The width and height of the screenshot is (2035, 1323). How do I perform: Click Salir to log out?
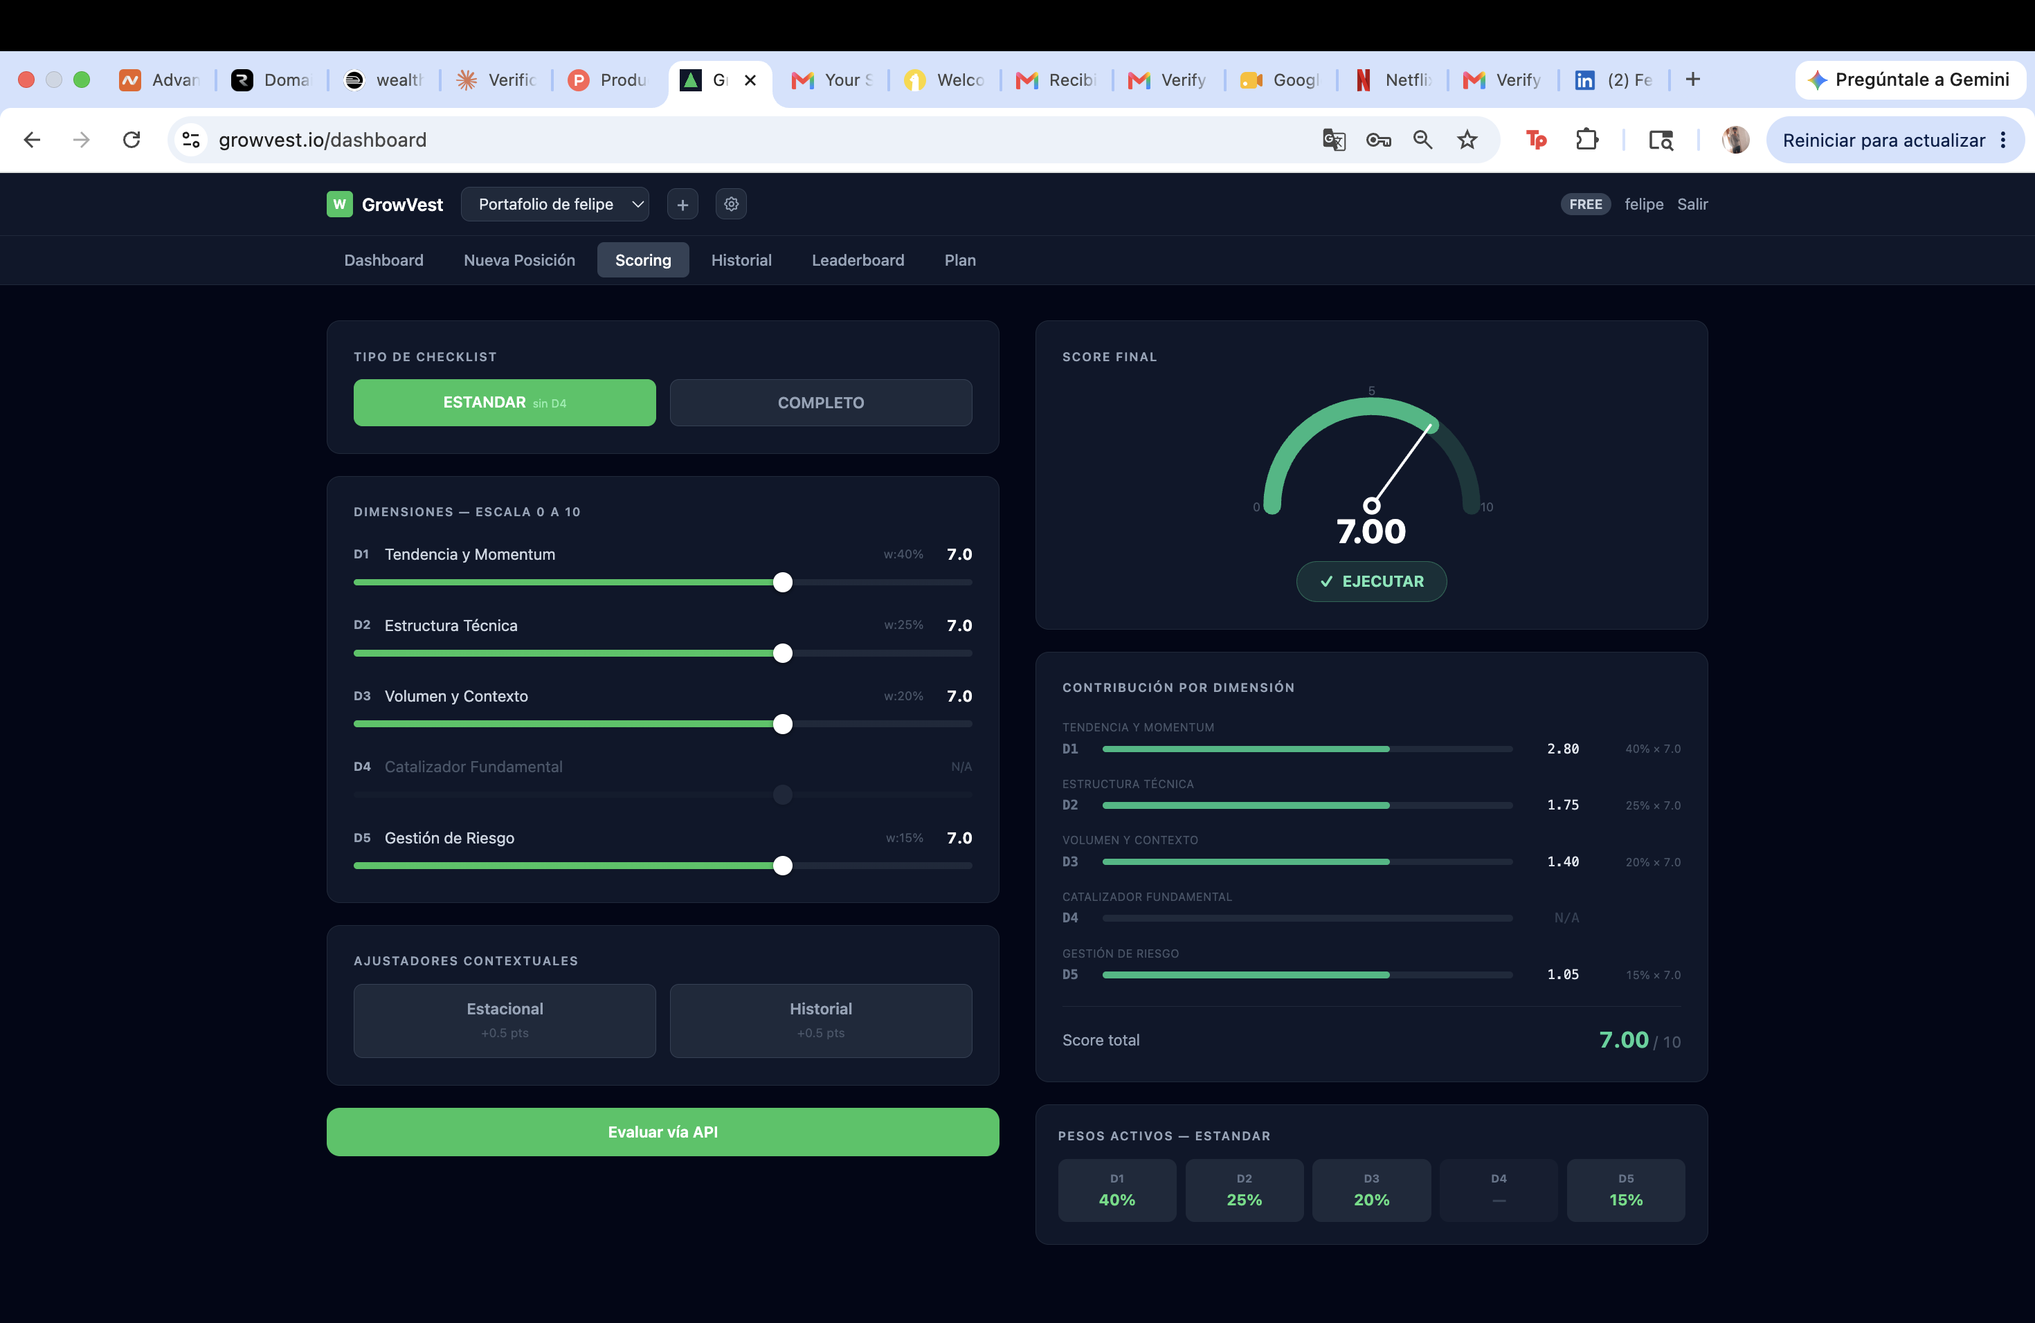(x=1692, y=204)
